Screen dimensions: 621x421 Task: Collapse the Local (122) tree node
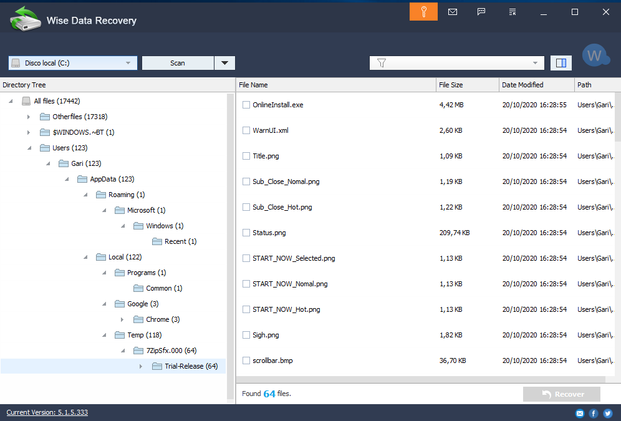[85, 257]
